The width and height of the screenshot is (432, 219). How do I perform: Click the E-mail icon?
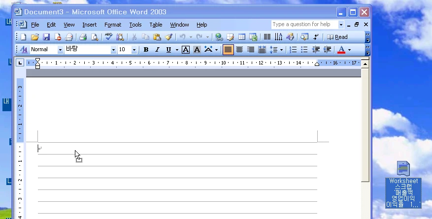69,37
